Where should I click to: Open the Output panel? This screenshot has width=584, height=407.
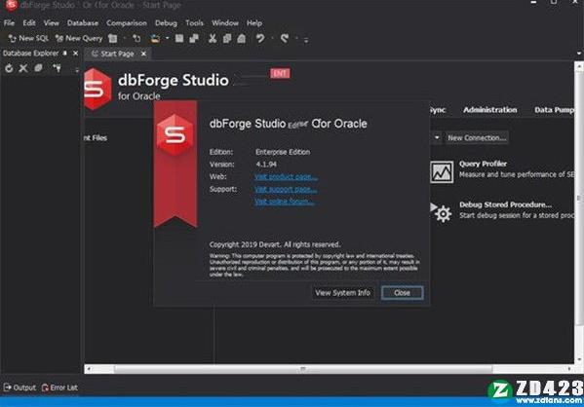point(19,388)
